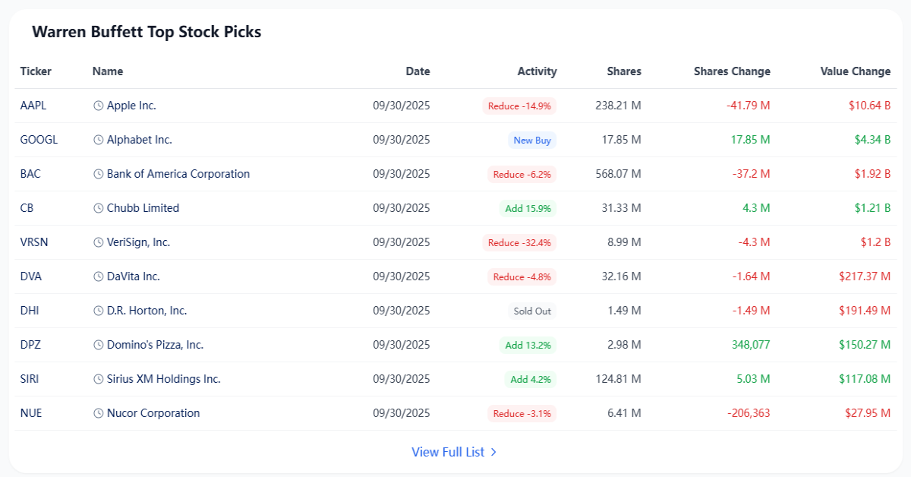
Task: Click the chevron arrow after View Full List
Action: [x=493, y=452]
